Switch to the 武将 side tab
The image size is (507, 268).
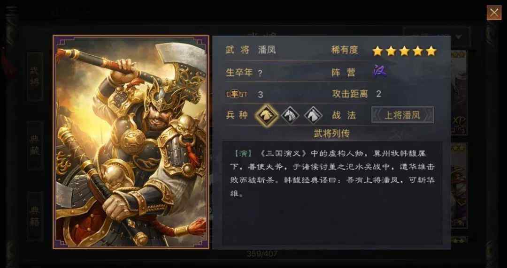(x=35, y=76)
